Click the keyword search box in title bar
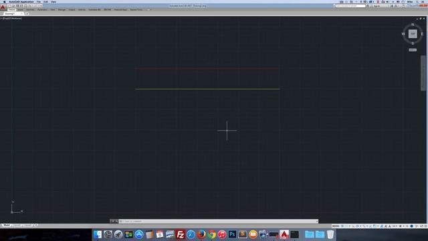This screenshot has height=241, width=428. tap(350, 6)
